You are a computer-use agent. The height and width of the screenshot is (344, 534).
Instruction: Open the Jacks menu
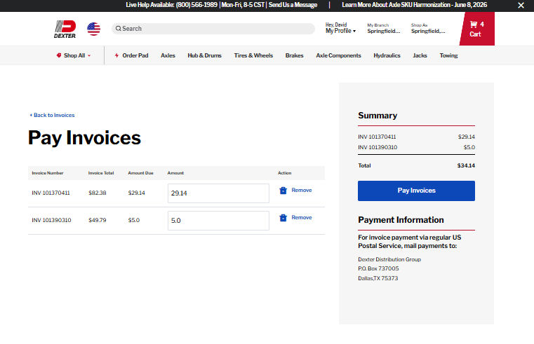(x=420, y=55)
